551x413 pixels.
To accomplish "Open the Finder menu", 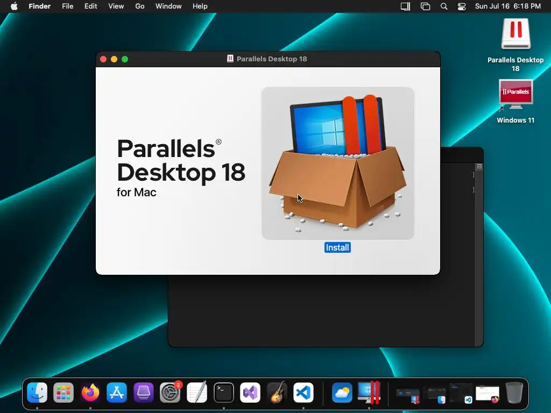I will [39, 6].
